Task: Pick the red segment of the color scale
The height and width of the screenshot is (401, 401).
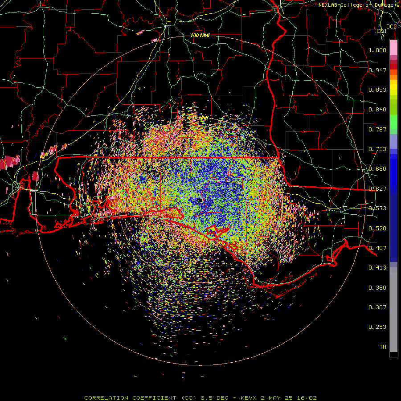Action: (x=393, y=66)
